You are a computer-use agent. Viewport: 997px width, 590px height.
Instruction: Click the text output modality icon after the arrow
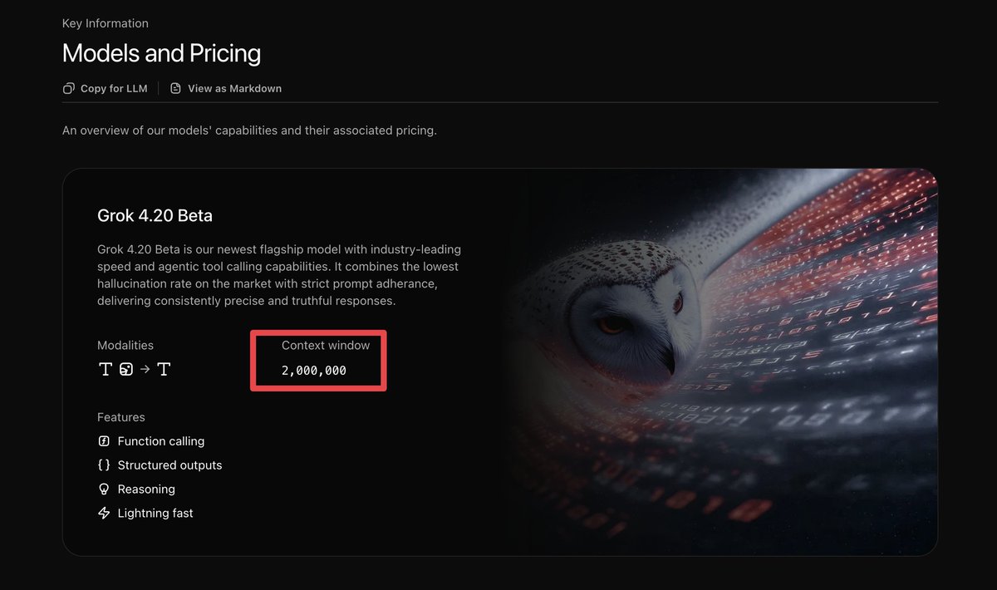(164, 369)
